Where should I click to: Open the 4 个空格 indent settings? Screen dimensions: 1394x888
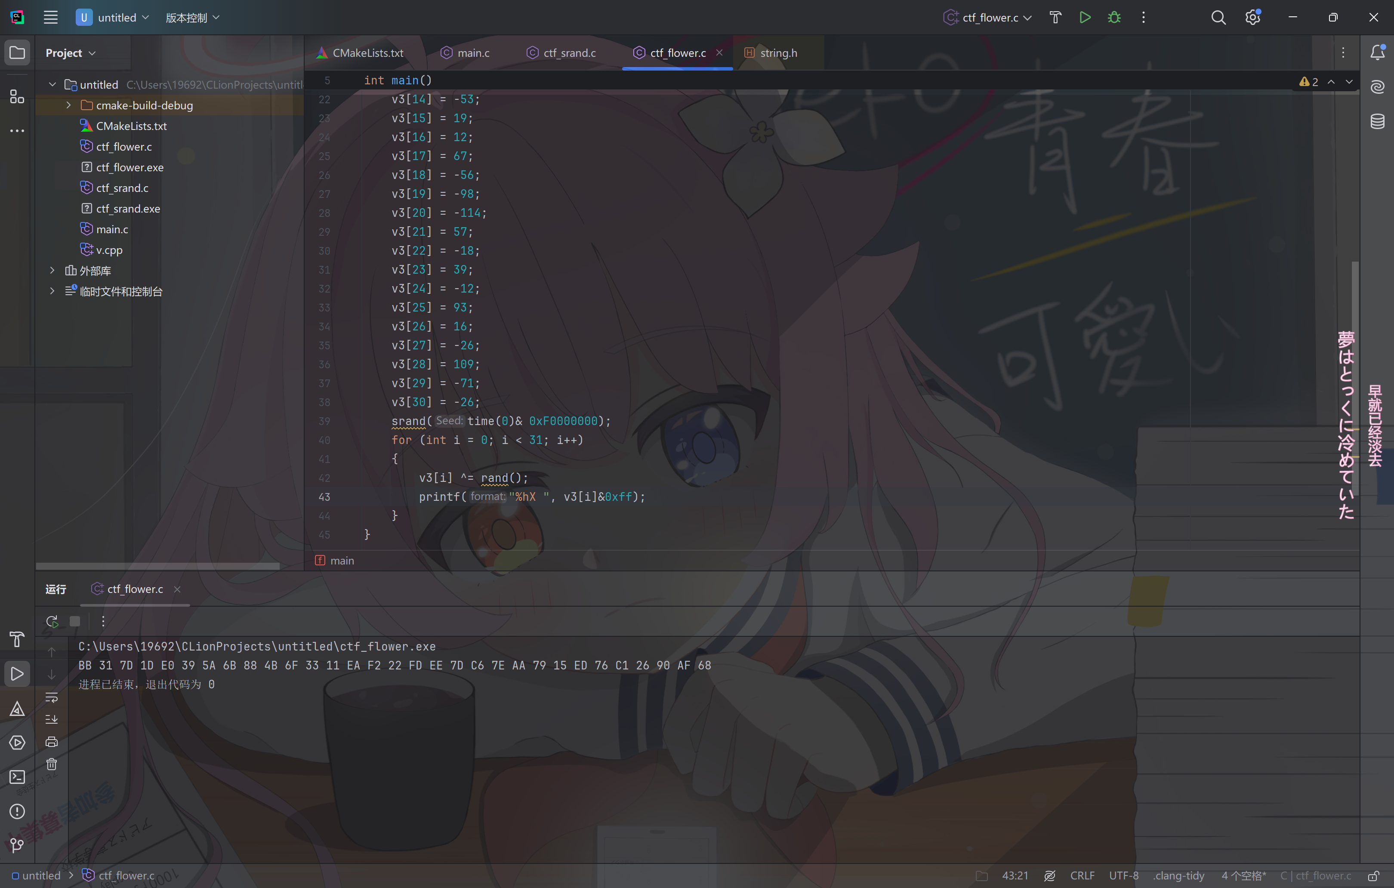click(x=1243, y=875)
